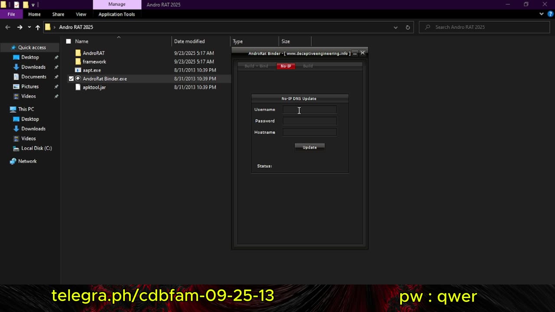Viewport: 555px width, 312px height.
Task: Click the Videos icon under Quick access
Action: coord(16,96)
